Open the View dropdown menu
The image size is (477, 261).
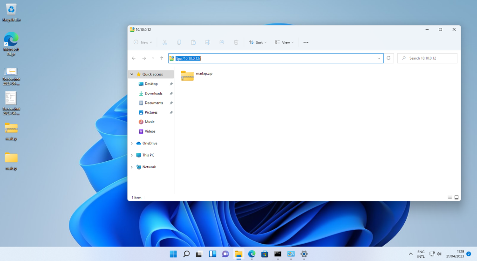point(284,42)
